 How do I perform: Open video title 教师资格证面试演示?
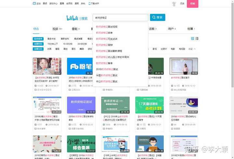[x=180, y=78]
